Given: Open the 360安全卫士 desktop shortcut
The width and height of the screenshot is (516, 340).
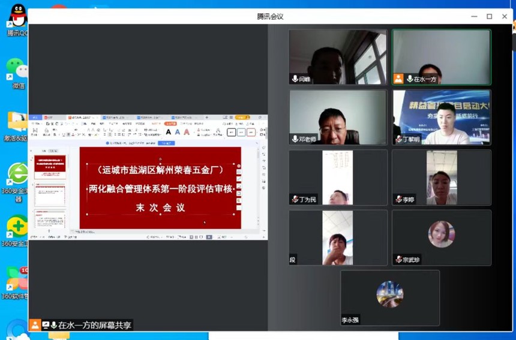Looking at the screenshot, I should click(x=18, y=226).
